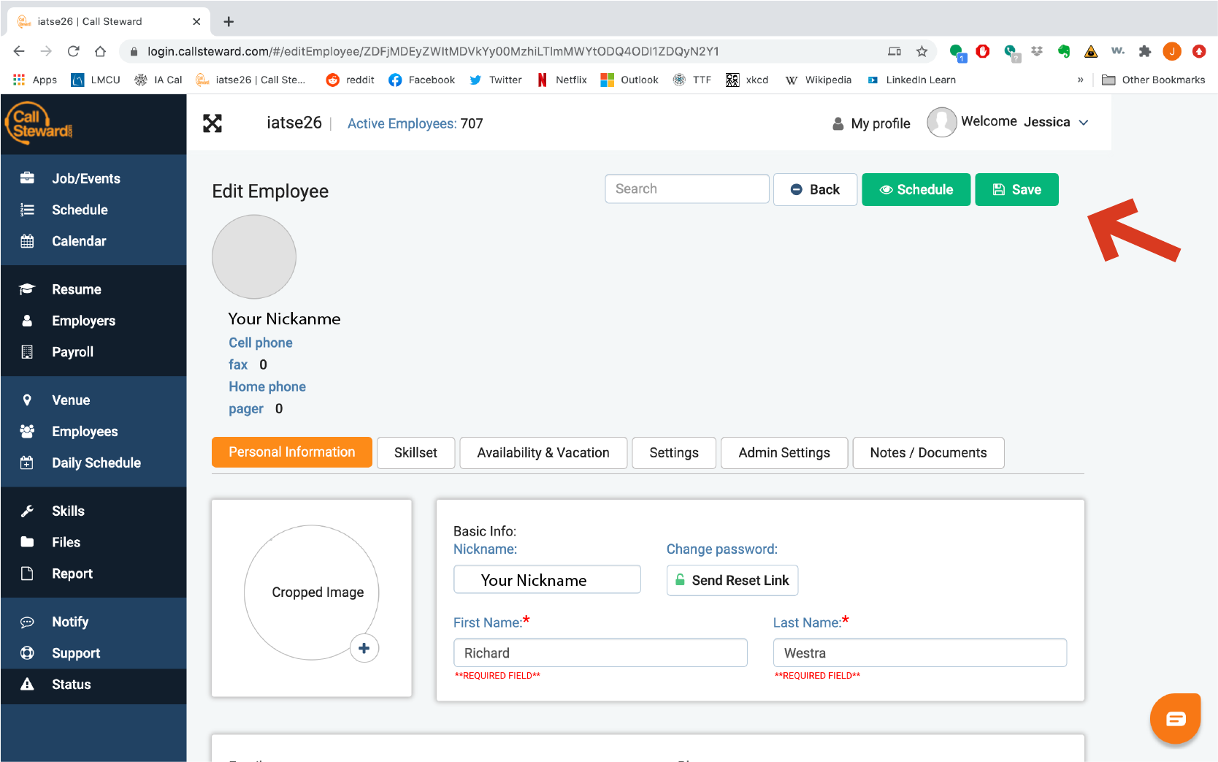The width and height of the screenshot is (1218, 762).
Task: Expand the Welcome Jessica user dropdown
Action: point(1084,123)
